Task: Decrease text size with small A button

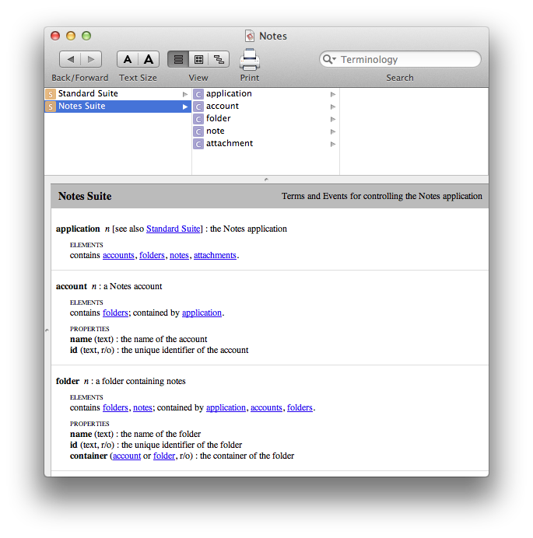Action: 128,59
